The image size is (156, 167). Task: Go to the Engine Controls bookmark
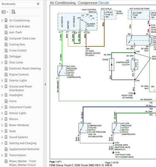[19, 74]
